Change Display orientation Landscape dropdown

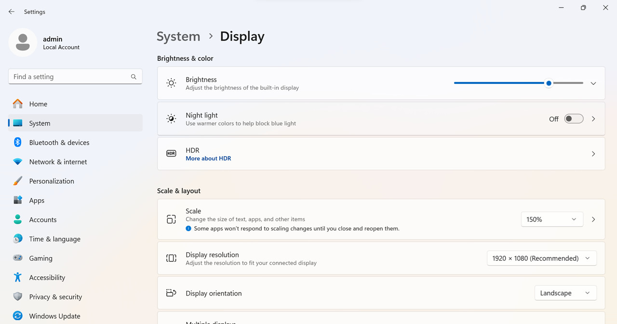(x=565, y=293)
